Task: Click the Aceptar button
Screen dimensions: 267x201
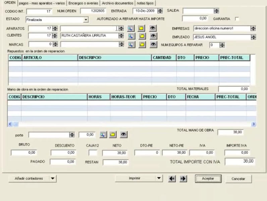Action: (x=208, y=179)
